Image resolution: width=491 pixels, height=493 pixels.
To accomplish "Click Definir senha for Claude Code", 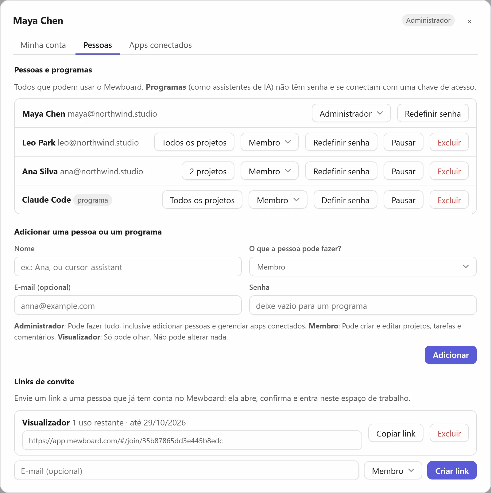I will click(345, 200).
